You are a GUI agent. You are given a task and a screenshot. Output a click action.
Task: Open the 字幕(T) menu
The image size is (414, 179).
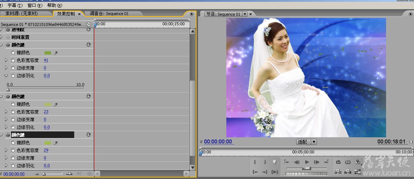tap(15, 5)
